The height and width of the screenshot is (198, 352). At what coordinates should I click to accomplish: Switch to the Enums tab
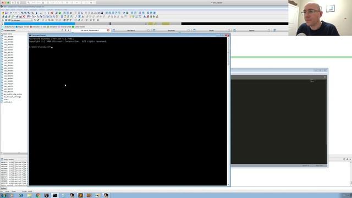pyautogui.click(x=211, y=30)
